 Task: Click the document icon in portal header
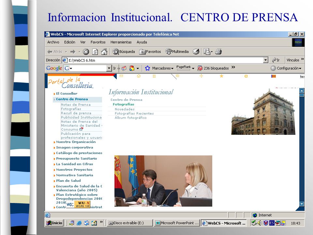coord(154,76)
